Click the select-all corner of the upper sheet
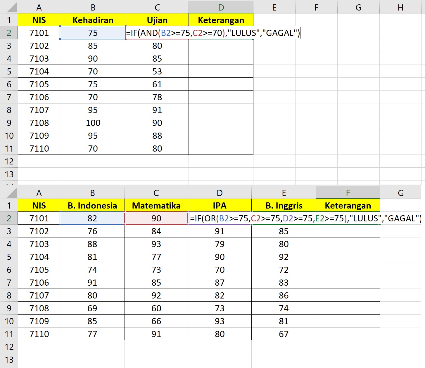The image size is (425, 368). 9,7
